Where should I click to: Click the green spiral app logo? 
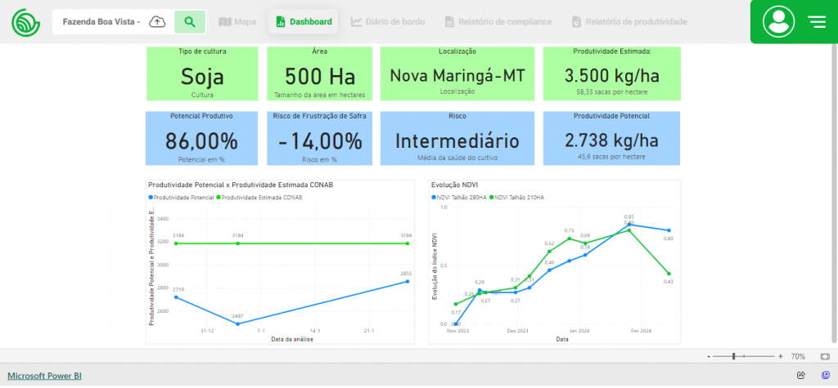pos(26,22)
